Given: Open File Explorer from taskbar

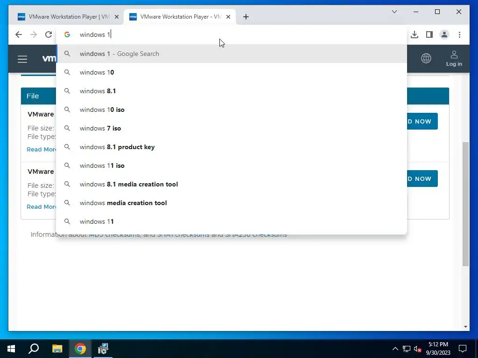Looking at the screenshot, I should click(57, 349).
